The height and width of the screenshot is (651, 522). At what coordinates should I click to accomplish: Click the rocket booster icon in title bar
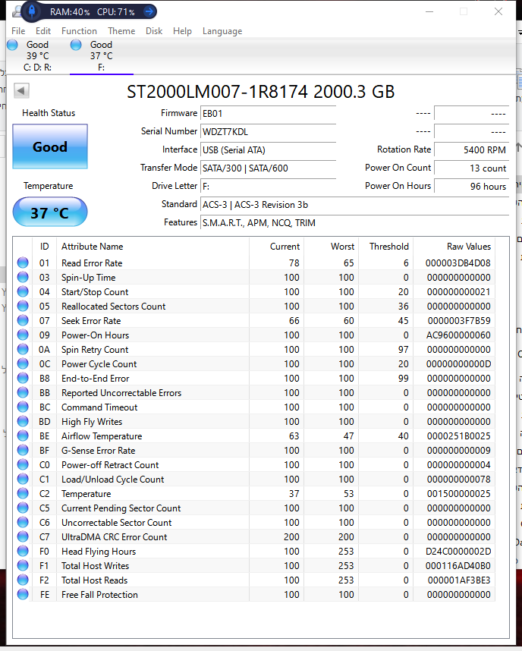32,11
